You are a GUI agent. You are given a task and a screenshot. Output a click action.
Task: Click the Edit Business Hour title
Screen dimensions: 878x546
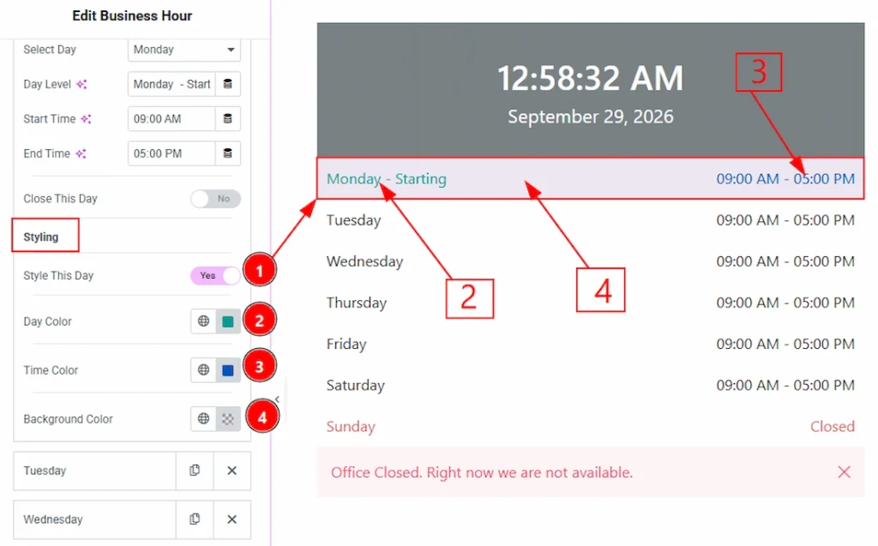coord(132,15)
